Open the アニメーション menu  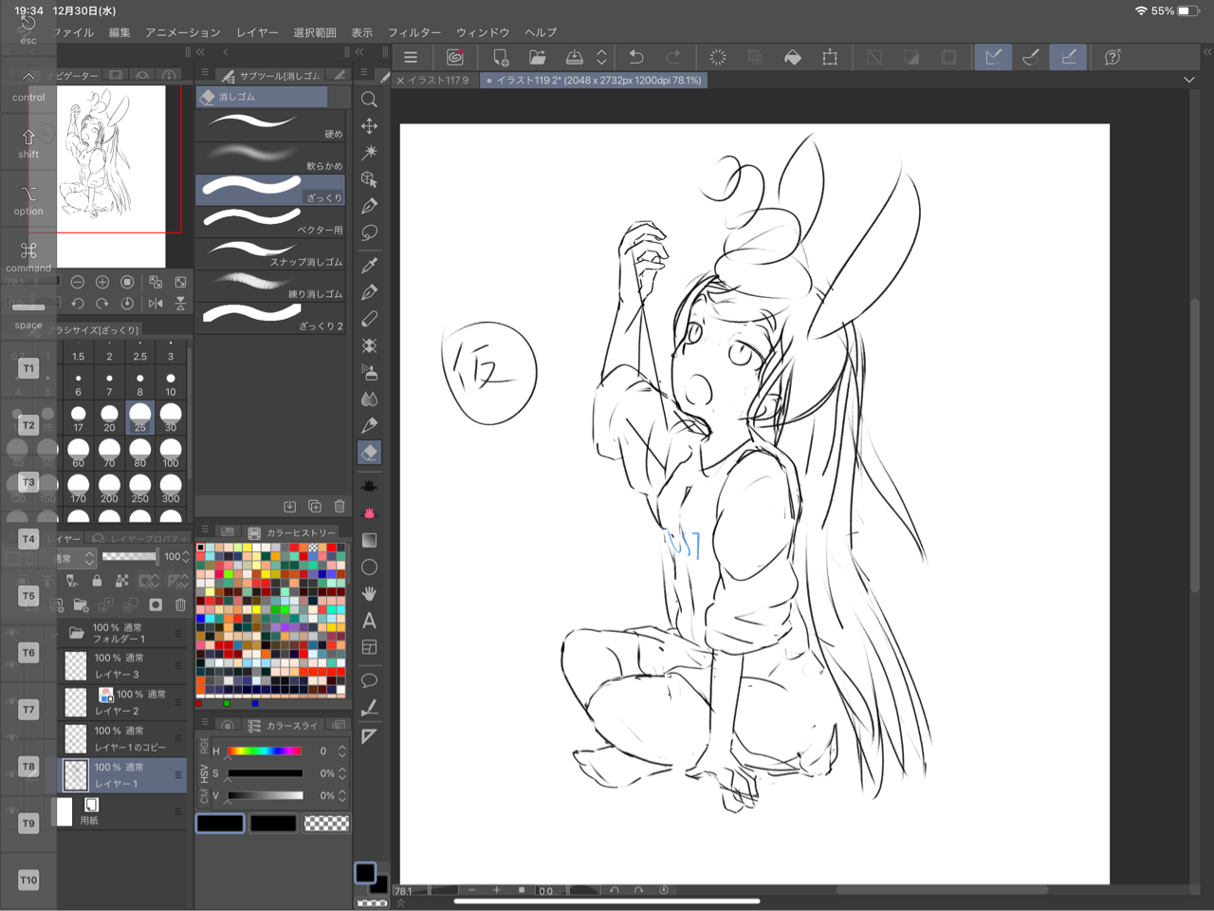click(182, 32)
